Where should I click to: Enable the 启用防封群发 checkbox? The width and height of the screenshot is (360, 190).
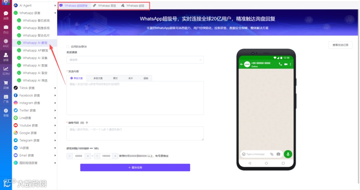[x=68, y=47]
